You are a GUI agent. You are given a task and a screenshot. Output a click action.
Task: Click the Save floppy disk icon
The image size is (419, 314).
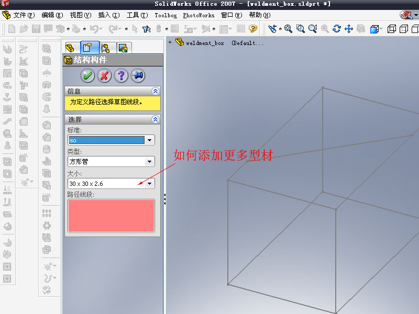click(36, 29)
